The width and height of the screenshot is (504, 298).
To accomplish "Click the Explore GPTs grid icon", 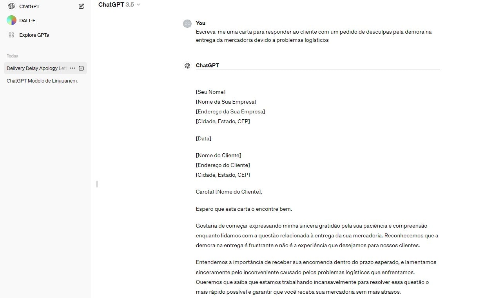I will click(x=11, y=35).
